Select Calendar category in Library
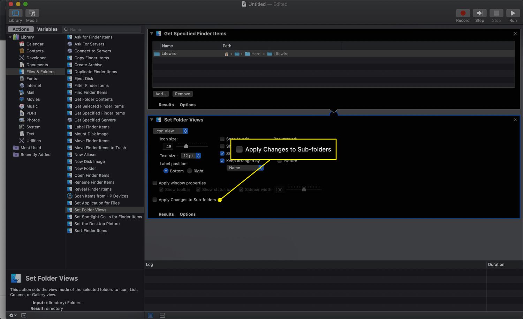Image resolution: width=523 pixels, height=319 pixels. [x=35, y=44]
